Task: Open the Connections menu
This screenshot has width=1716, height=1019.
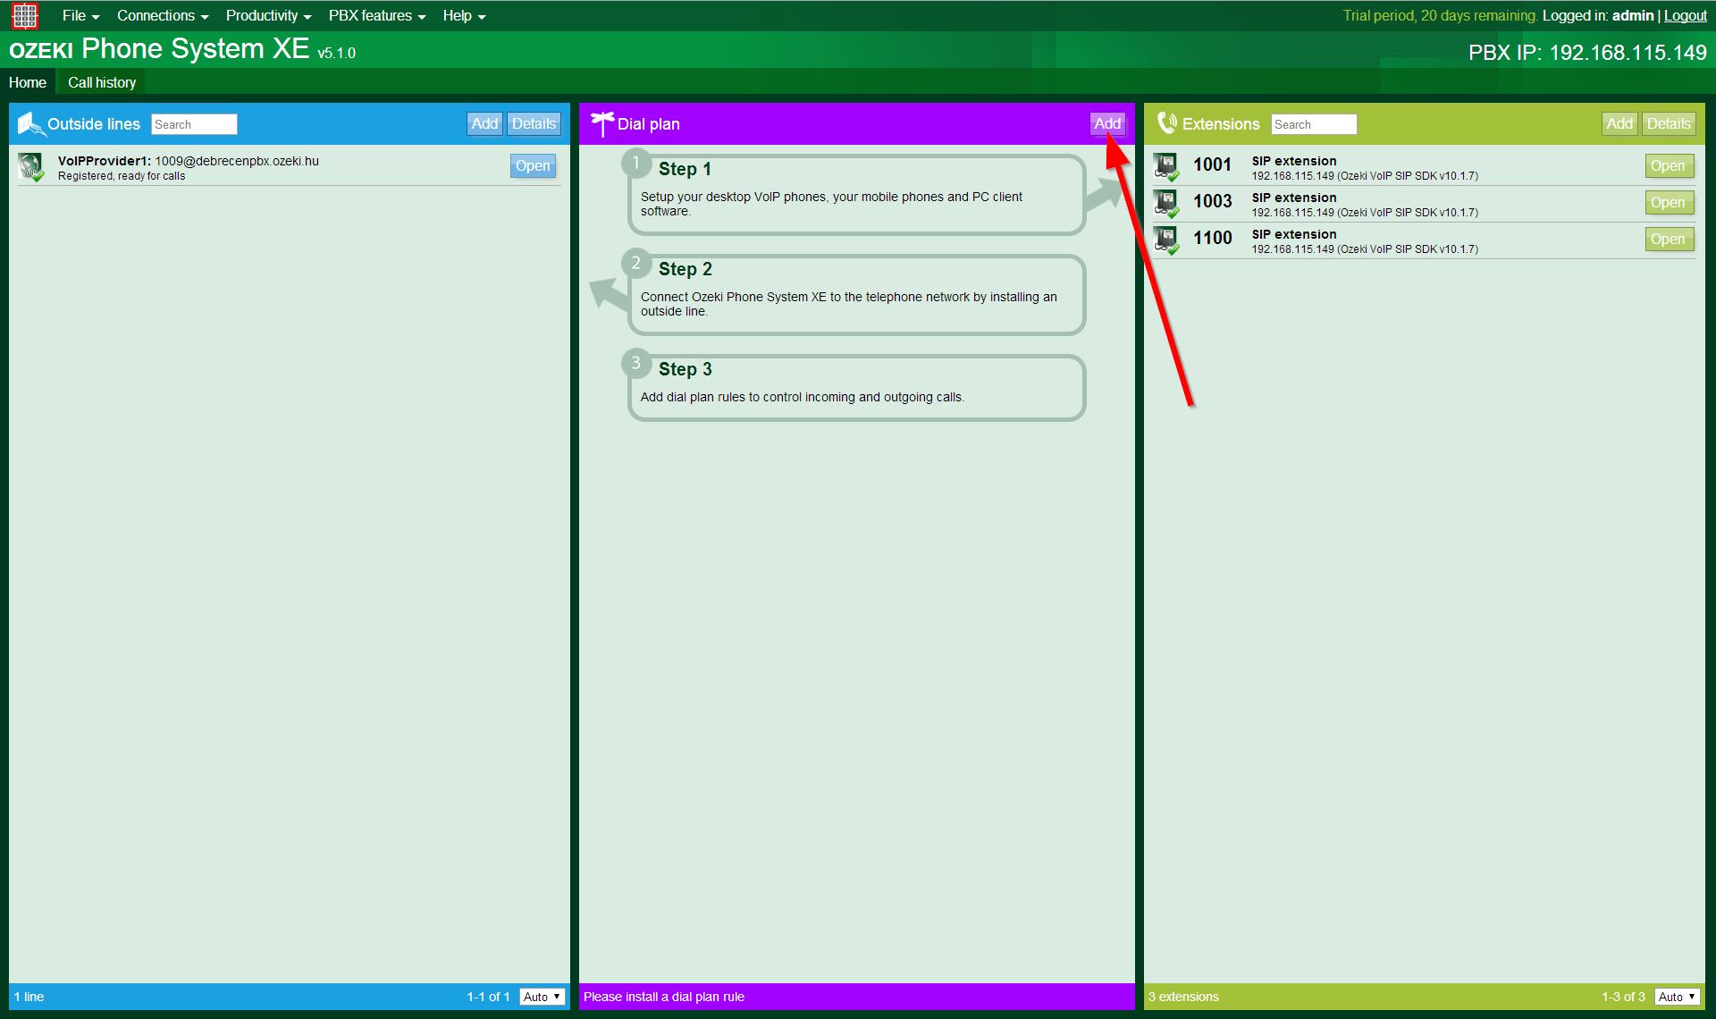Action: pyautogui.click(x=162, y=15)
